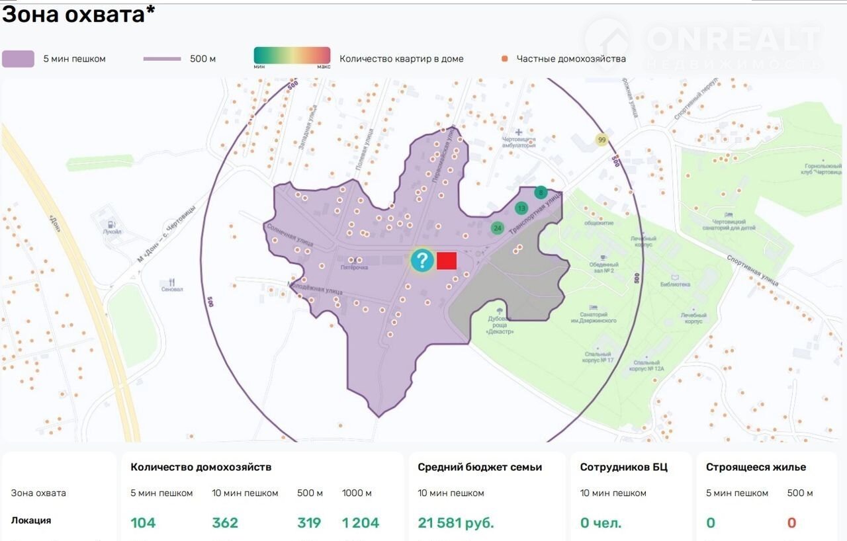The height and width of the screenshot is (541, 847).
Task: Select the green cluster marker labeled 24
Action: pyautogui.click(x=498, y=228)
